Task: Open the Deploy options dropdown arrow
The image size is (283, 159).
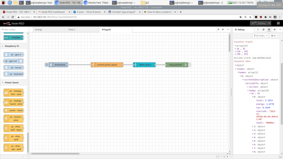Action: (x=269, y=23)
